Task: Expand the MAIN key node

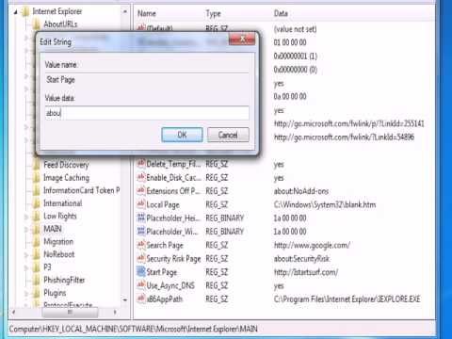Action: pos(26,229)
